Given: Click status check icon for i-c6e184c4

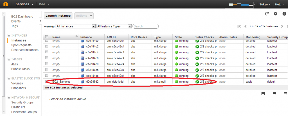Looking at the screenshot, I should pyautogui.click(x=197, y=53).
